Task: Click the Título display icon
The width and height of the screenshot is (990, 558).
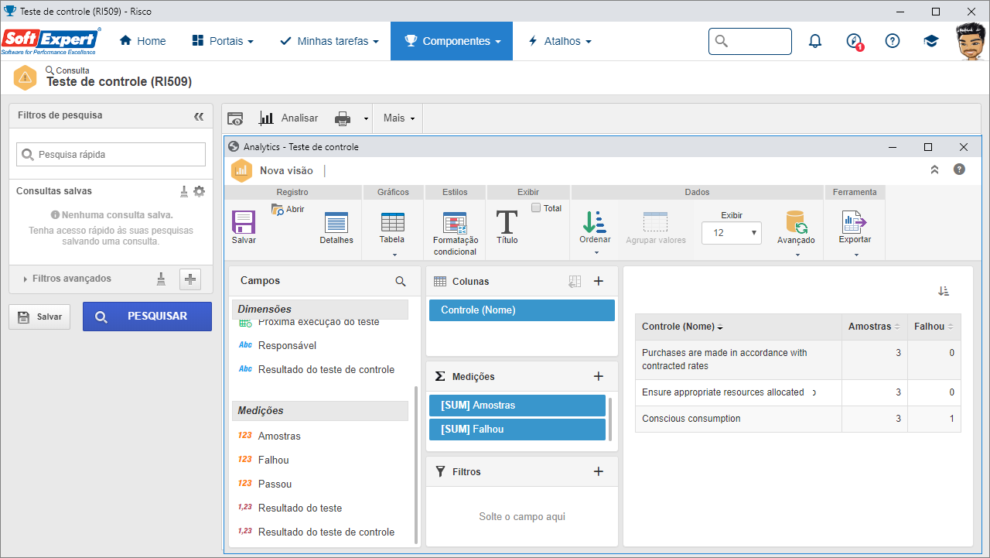Action: pyautogui.click(x=507, y=222)
